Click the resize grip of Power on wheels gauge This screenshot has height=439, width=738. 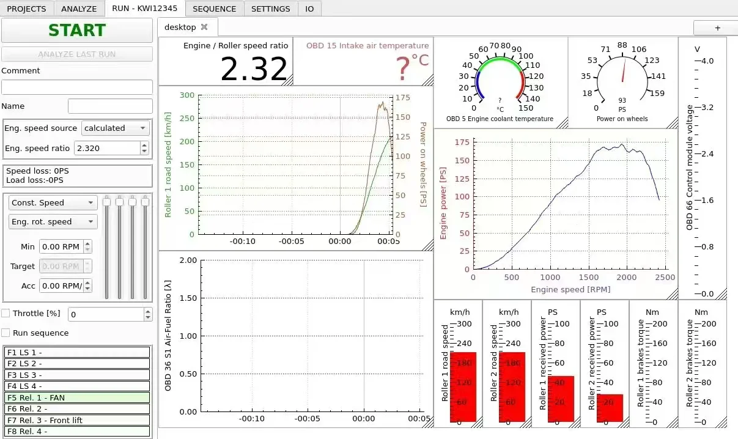click(x=673, y=123)
